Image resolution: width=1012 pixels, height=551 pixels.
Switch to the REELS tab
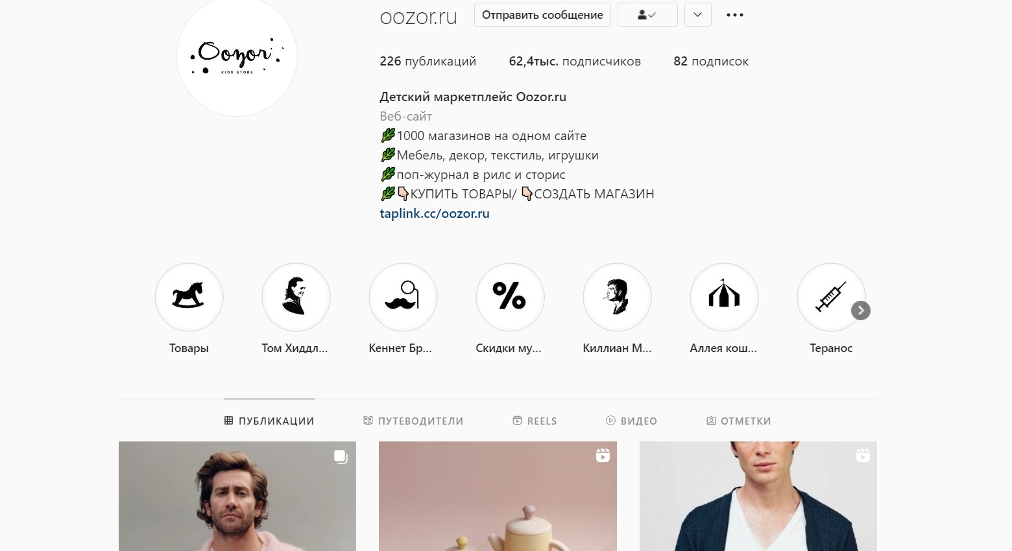click(x=535, y=421)
